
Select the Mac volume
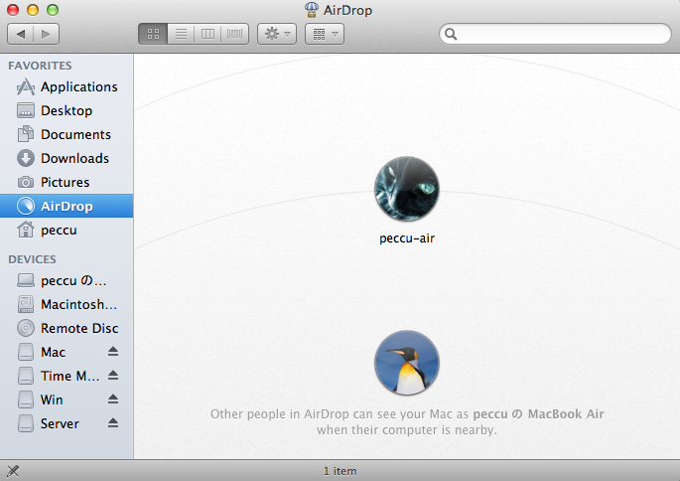[67, 352]
